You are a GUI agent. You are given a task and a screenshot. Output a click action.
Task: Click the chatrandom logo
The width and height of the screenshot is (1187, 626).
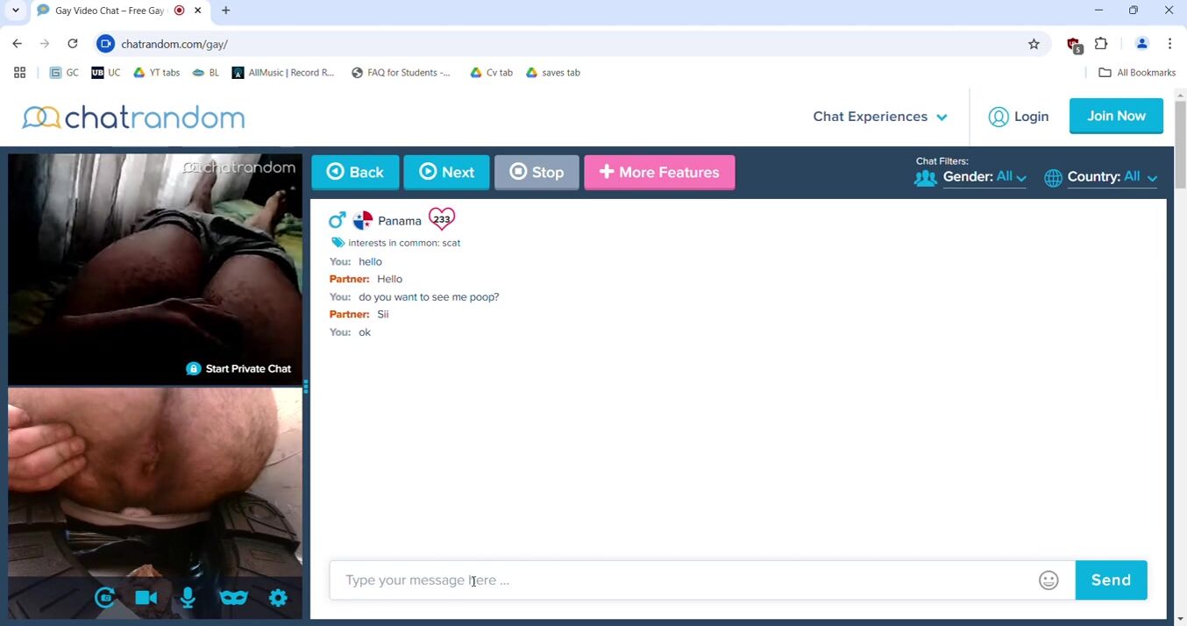pyautogui.click(x=133, y=117)
